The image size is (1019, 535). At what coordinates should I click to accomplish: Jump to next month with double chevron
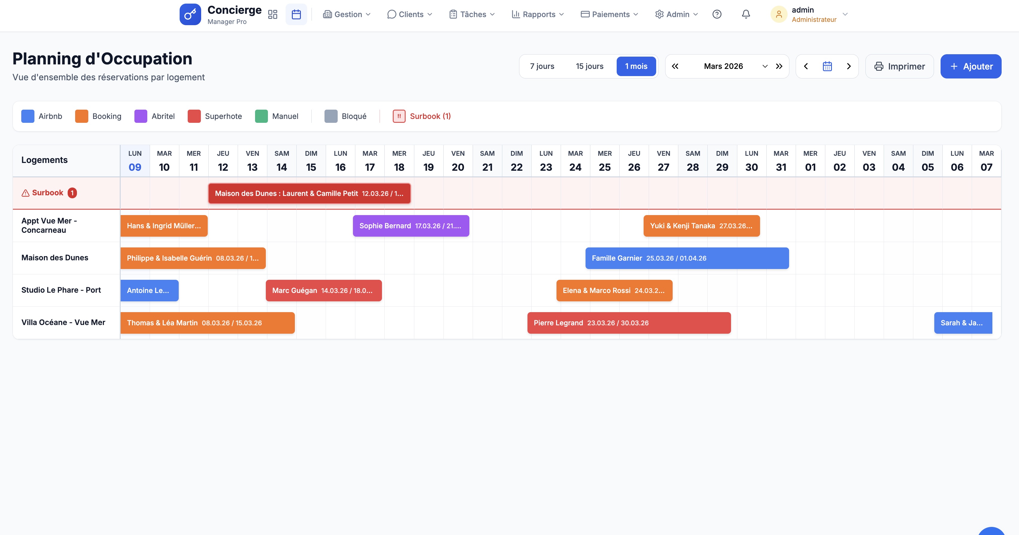[x=779, y=67]
